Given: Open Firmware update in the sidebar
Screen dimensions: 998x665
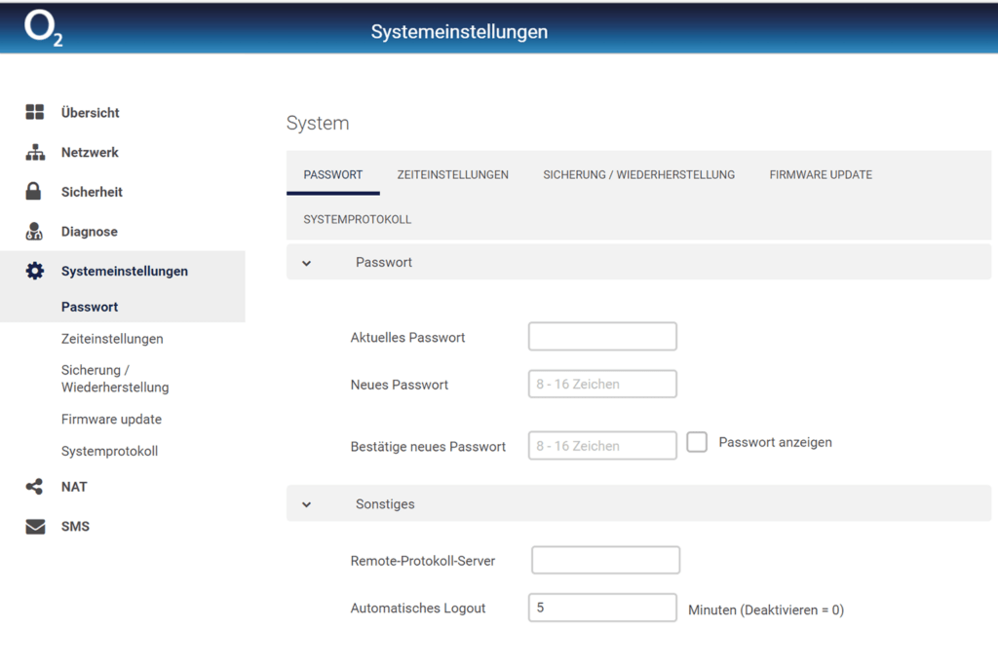Looking at the screenshot, I should (111, 420).
